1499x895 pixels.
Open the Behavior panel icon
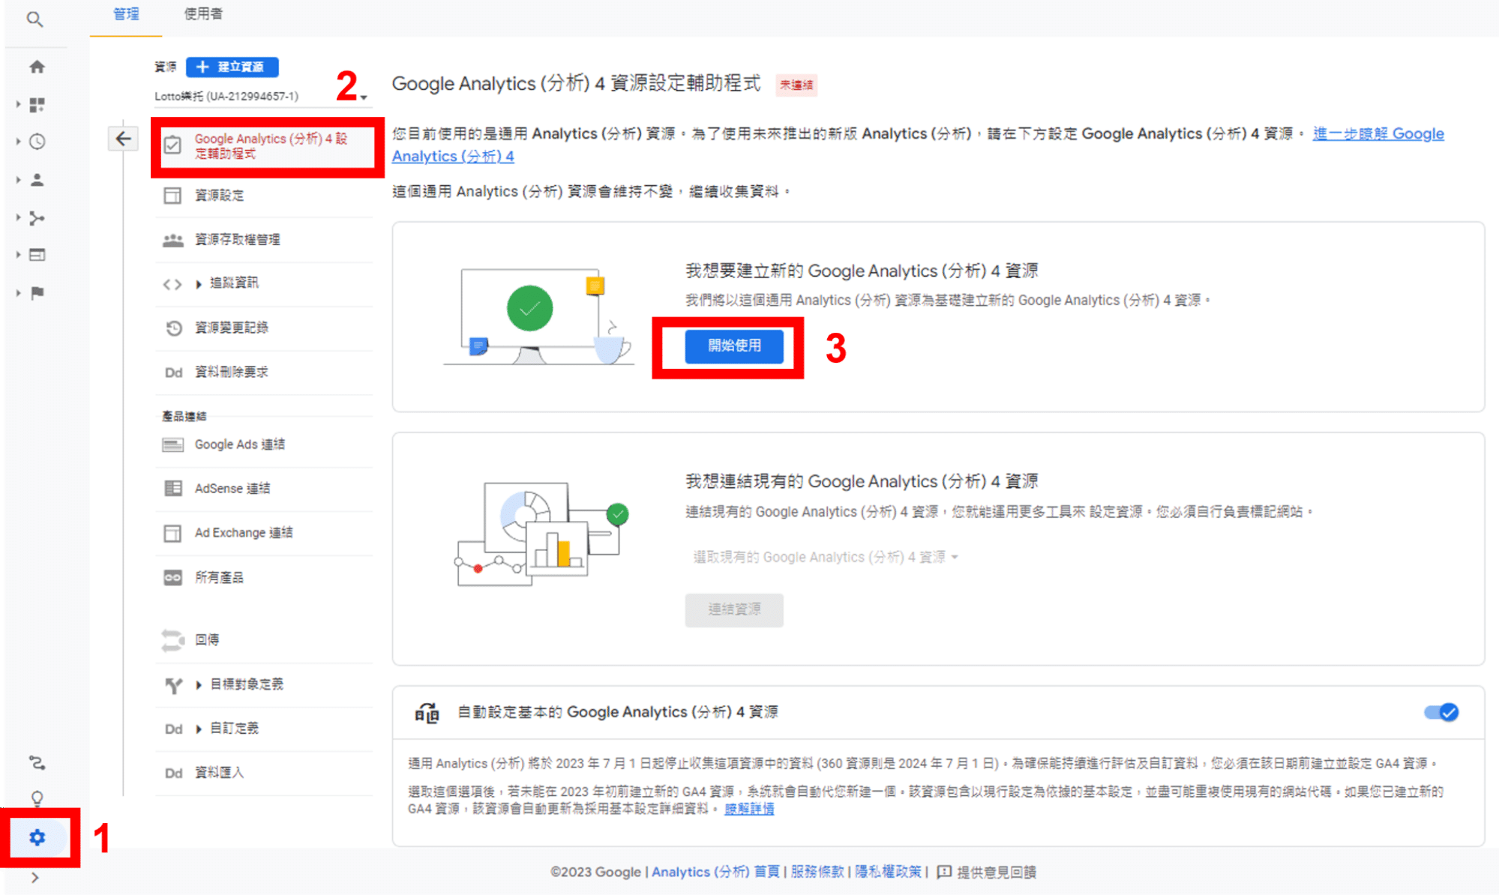coord(37,255)
